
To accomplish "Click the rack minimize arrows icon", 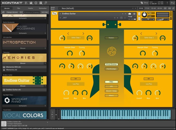I will coord(174,8).
